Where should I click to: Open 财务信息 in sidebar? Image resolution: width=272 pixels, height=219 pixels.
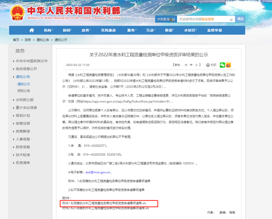coord(23,147)
